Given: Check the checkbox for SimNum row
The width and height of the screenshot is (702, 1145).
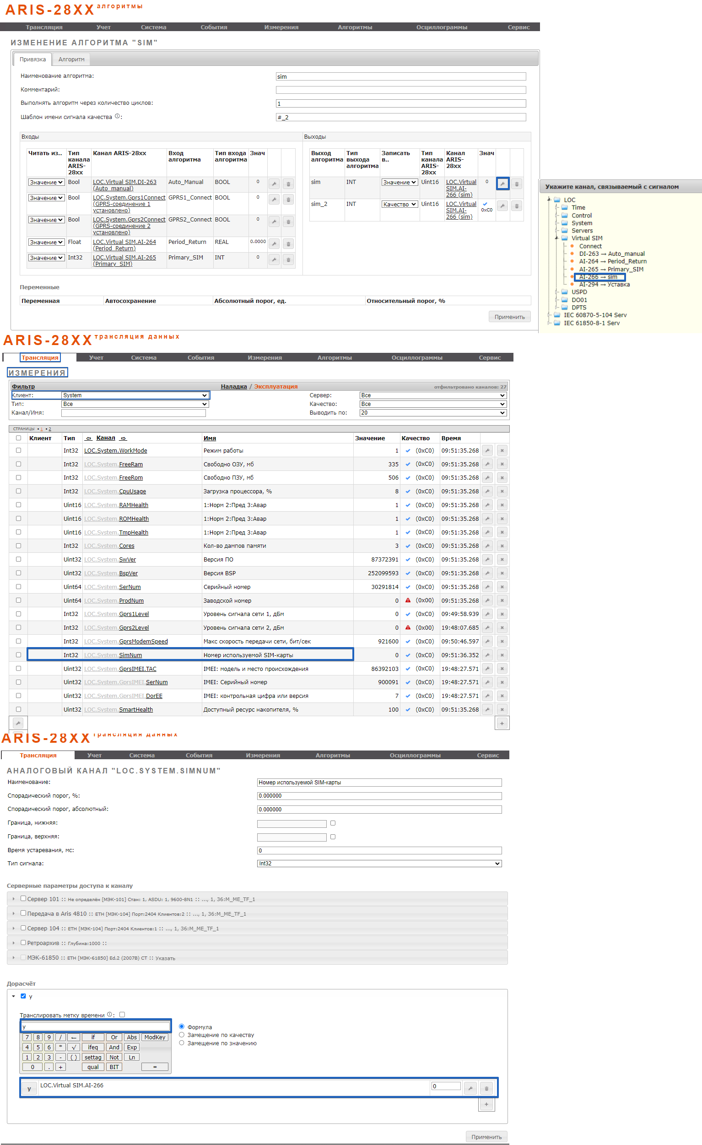Looking at the screenshot, I should click(19, 655).
